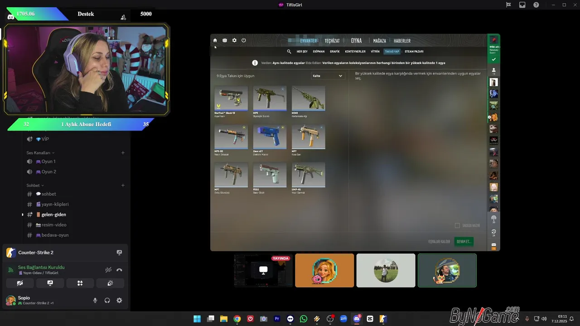Open Discord user settings gear
This screenshot has width=580, height=326.
click(x=119, y=300)
